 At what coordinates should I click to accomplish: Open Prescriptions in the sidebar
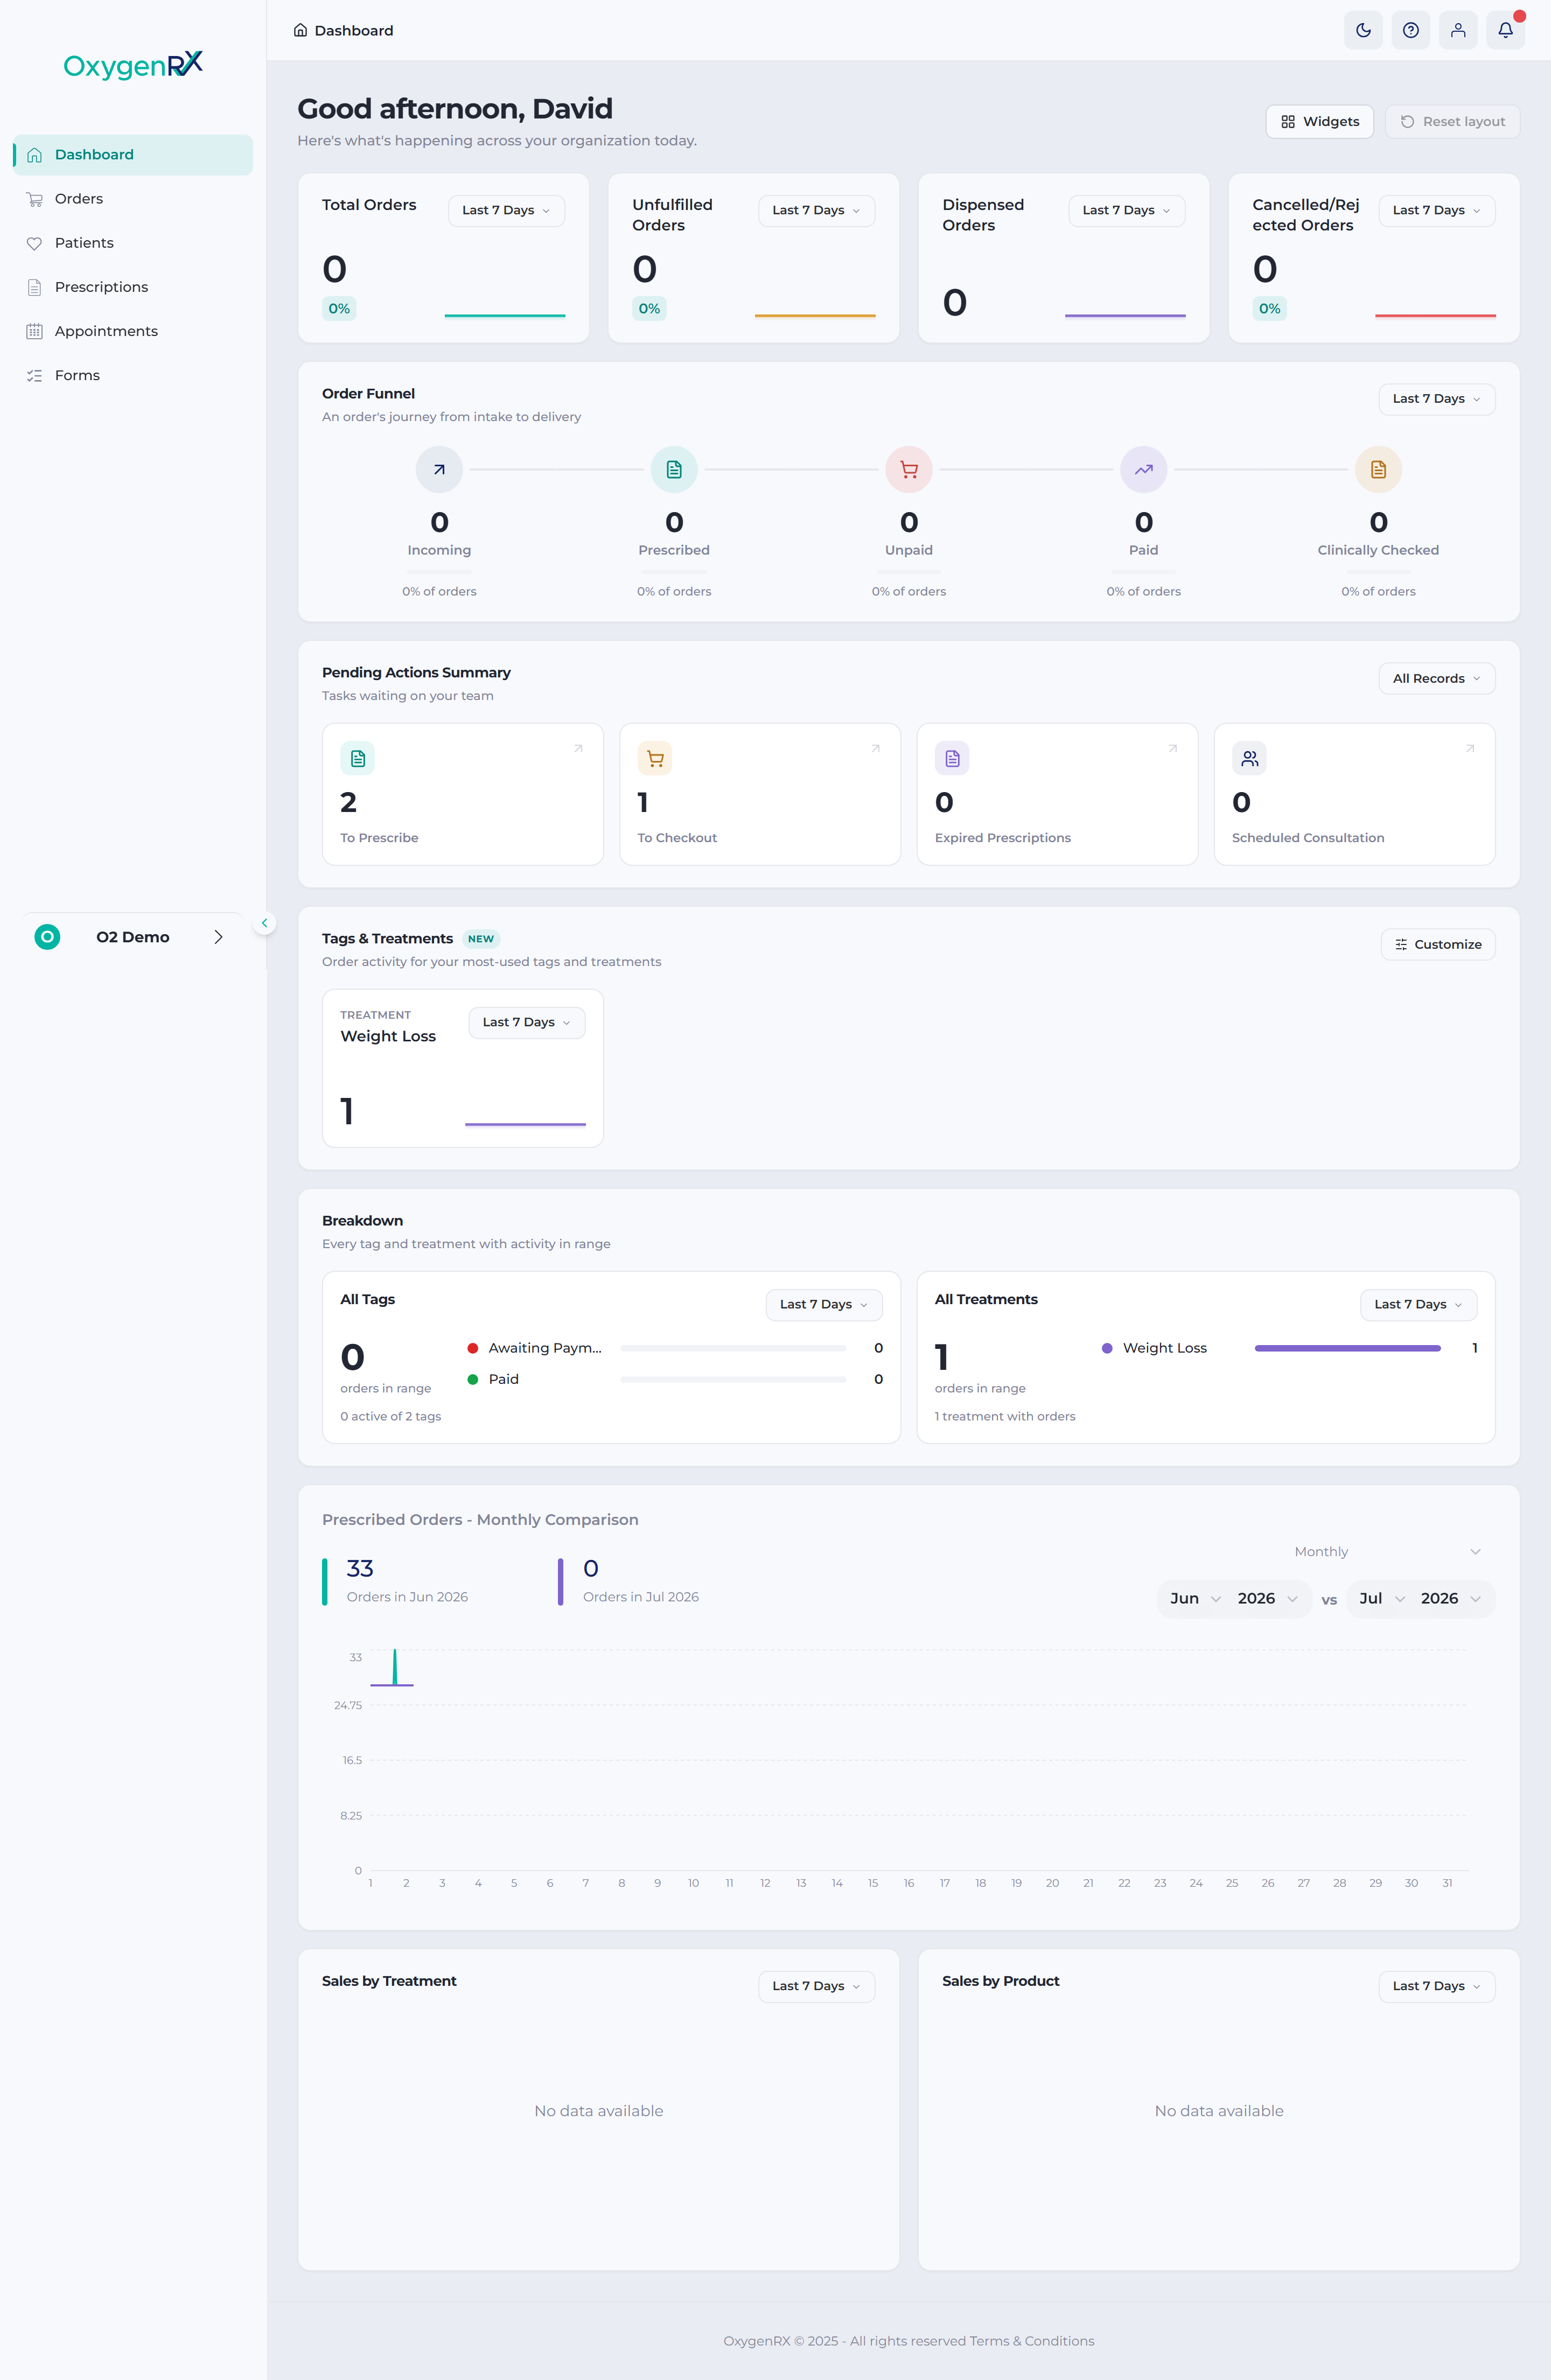click(133, 287)
